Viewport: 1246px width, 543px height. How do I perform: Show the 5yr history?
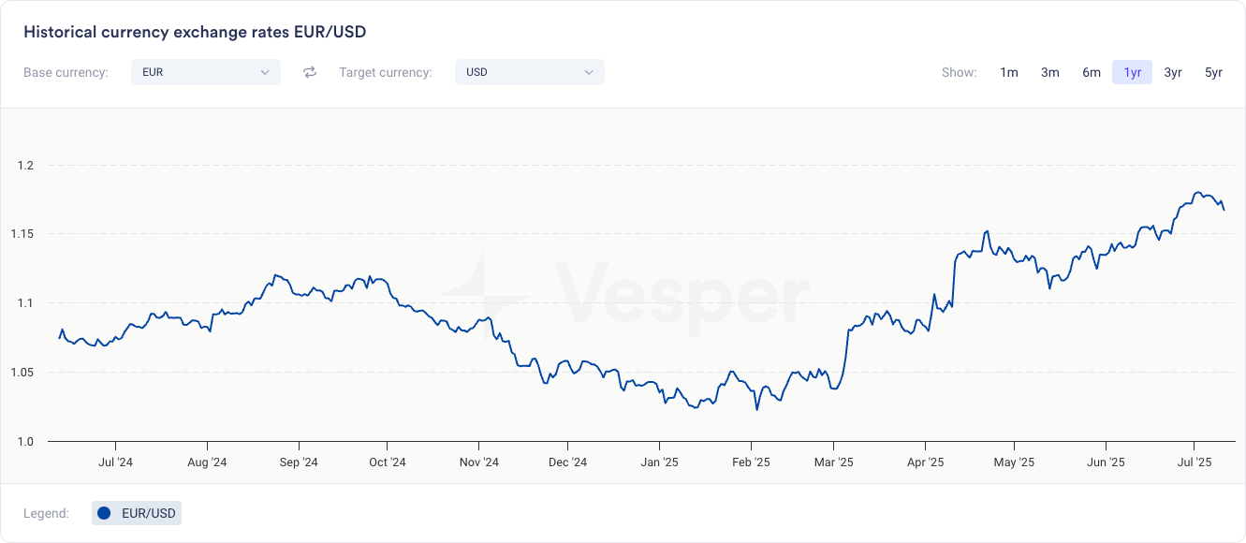pyautogui.click(x=1214, y=72)
